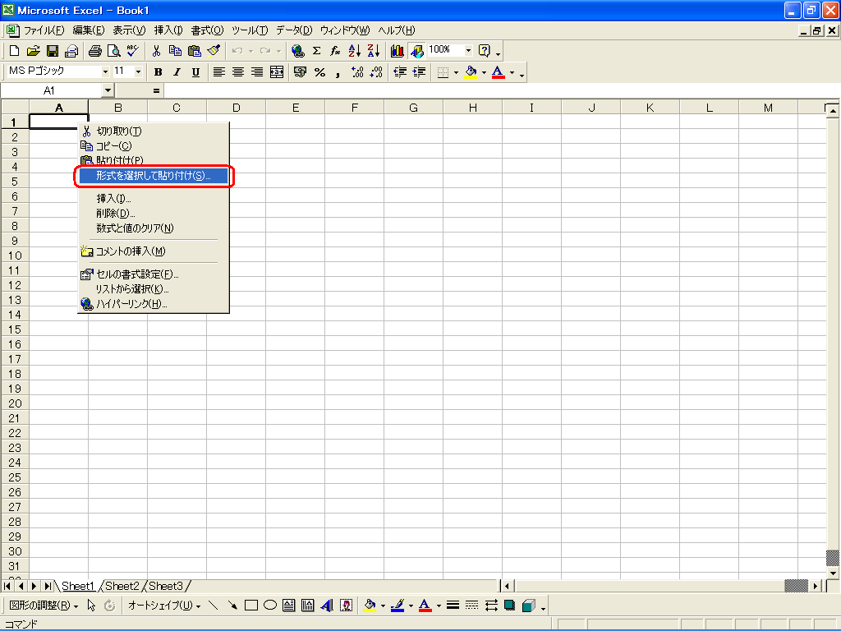Open the Borders dropdown arrow

[x=456, y=72]
